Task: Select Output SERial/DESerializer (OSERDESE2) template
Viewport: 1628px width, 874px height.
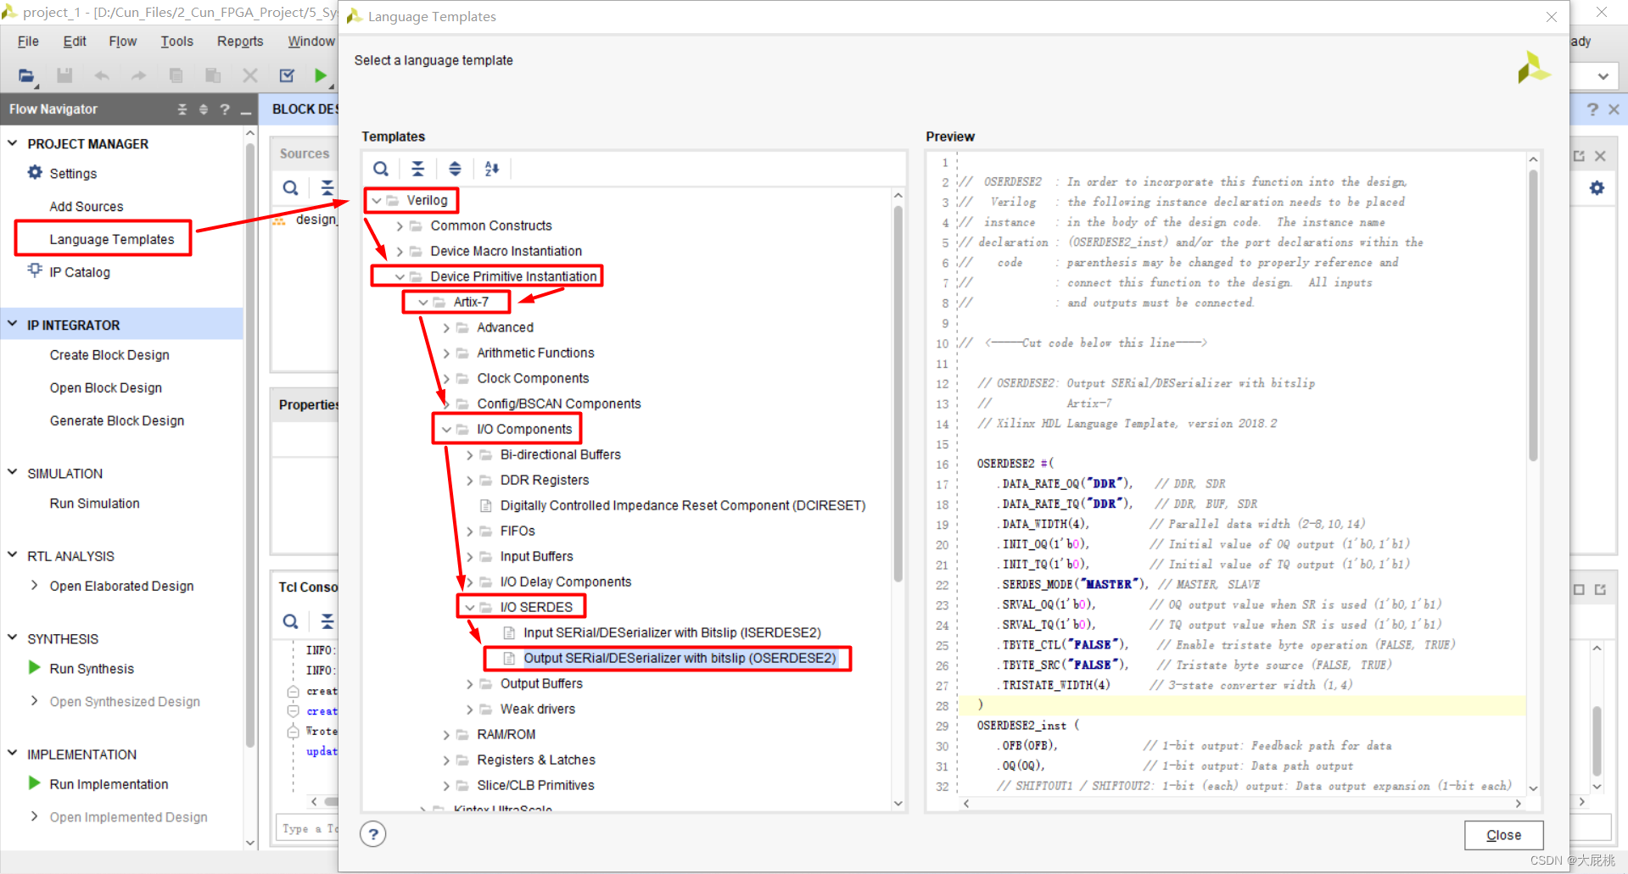Action: [680, 658]
